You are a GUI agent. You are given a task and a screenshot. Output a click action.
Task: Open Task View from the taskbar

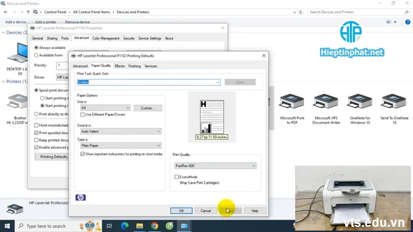[109, 226]
